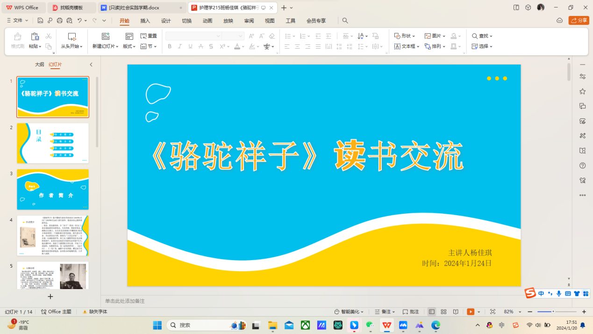Viewport: 593px width, 334px height.
Task: Open the 版式 layout dropdown
Action: [129, 46]
